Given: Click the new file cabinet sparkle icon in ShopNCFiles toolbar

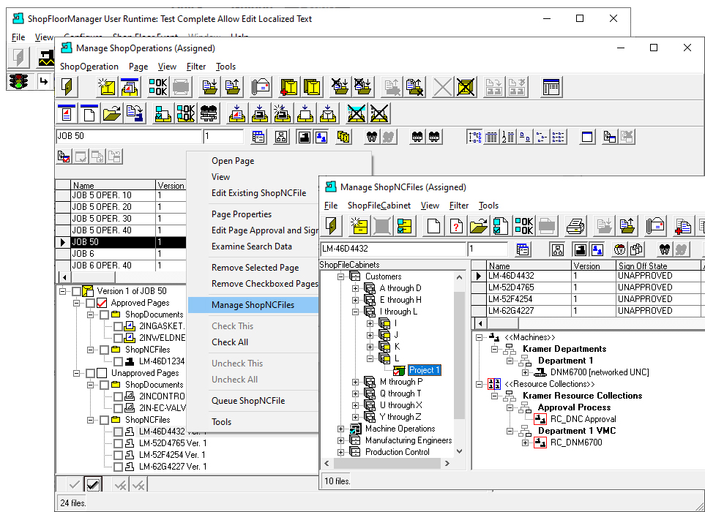Looking at the screenshot, I should pyautogui.click(x=359, y=226).
